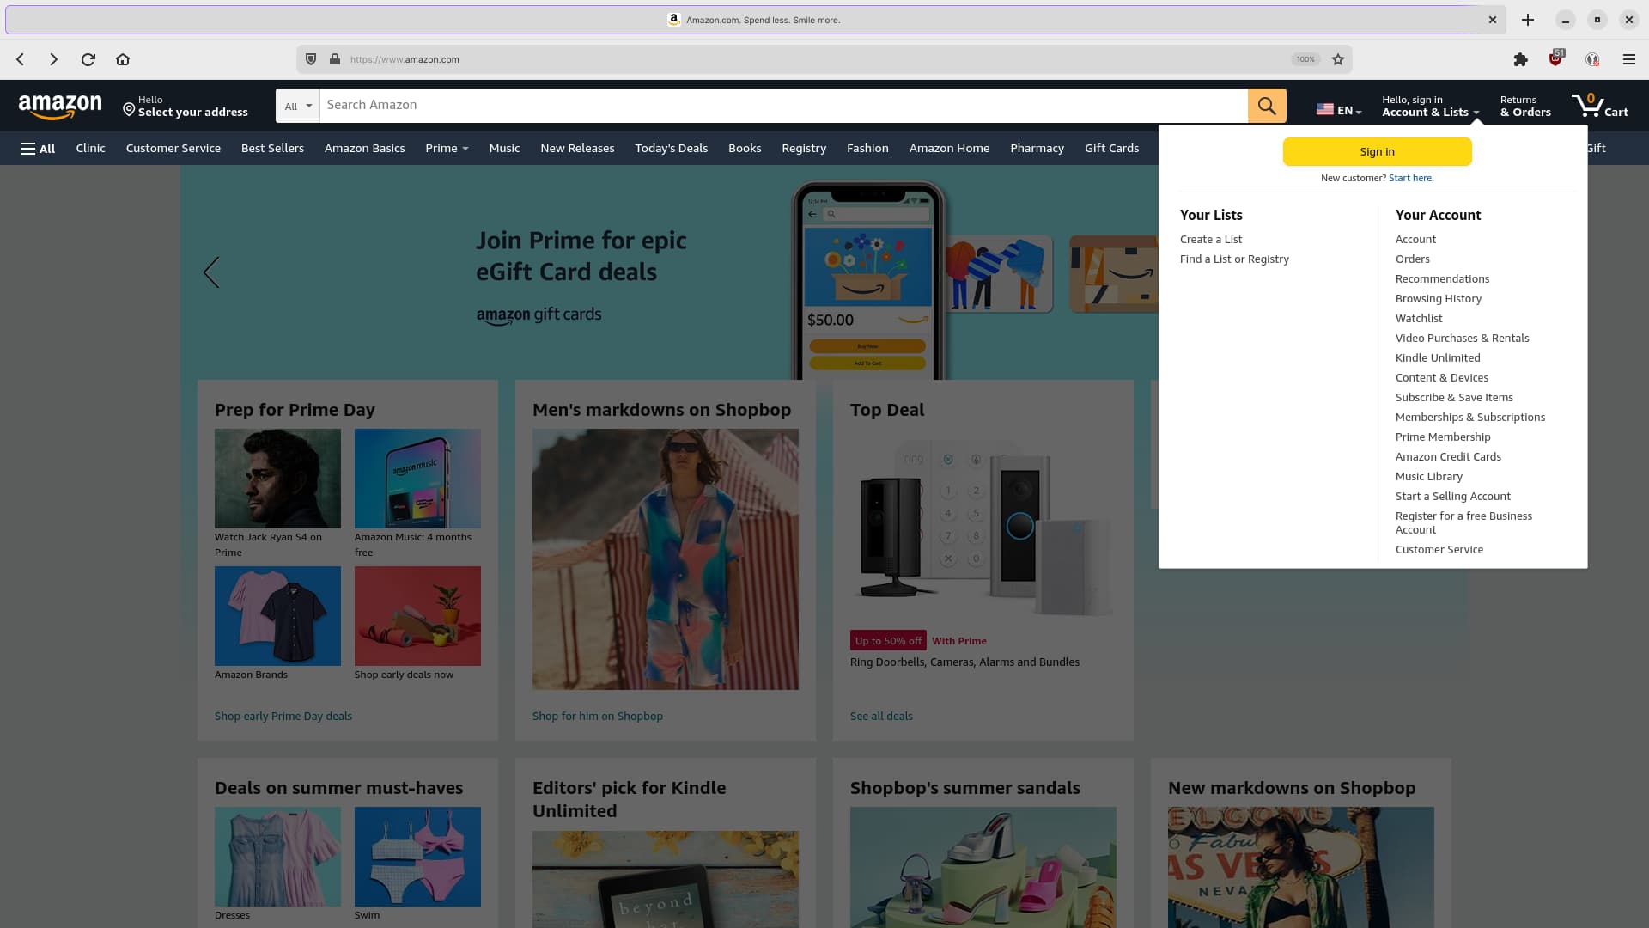This screenshot has height=928, width=1649.
Task: Open Pharmacy in the nav bar
Action: (1037, 149)
